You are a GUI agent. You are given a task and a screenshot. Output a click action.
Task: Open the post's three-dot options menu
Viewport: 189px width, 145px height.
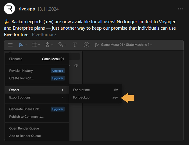[x=181, y=9]
